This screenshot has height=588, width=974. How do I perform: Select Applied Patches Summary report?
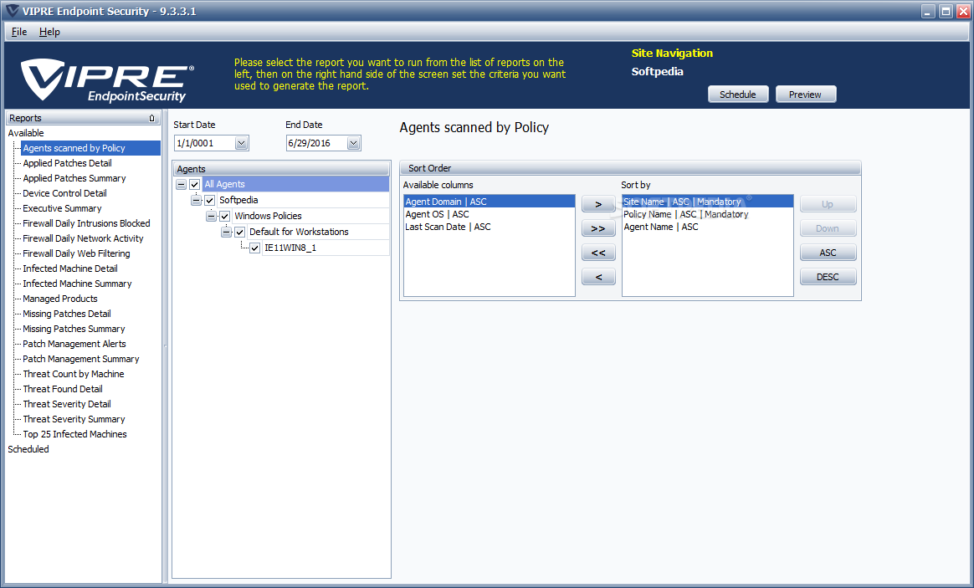(74, 178)
